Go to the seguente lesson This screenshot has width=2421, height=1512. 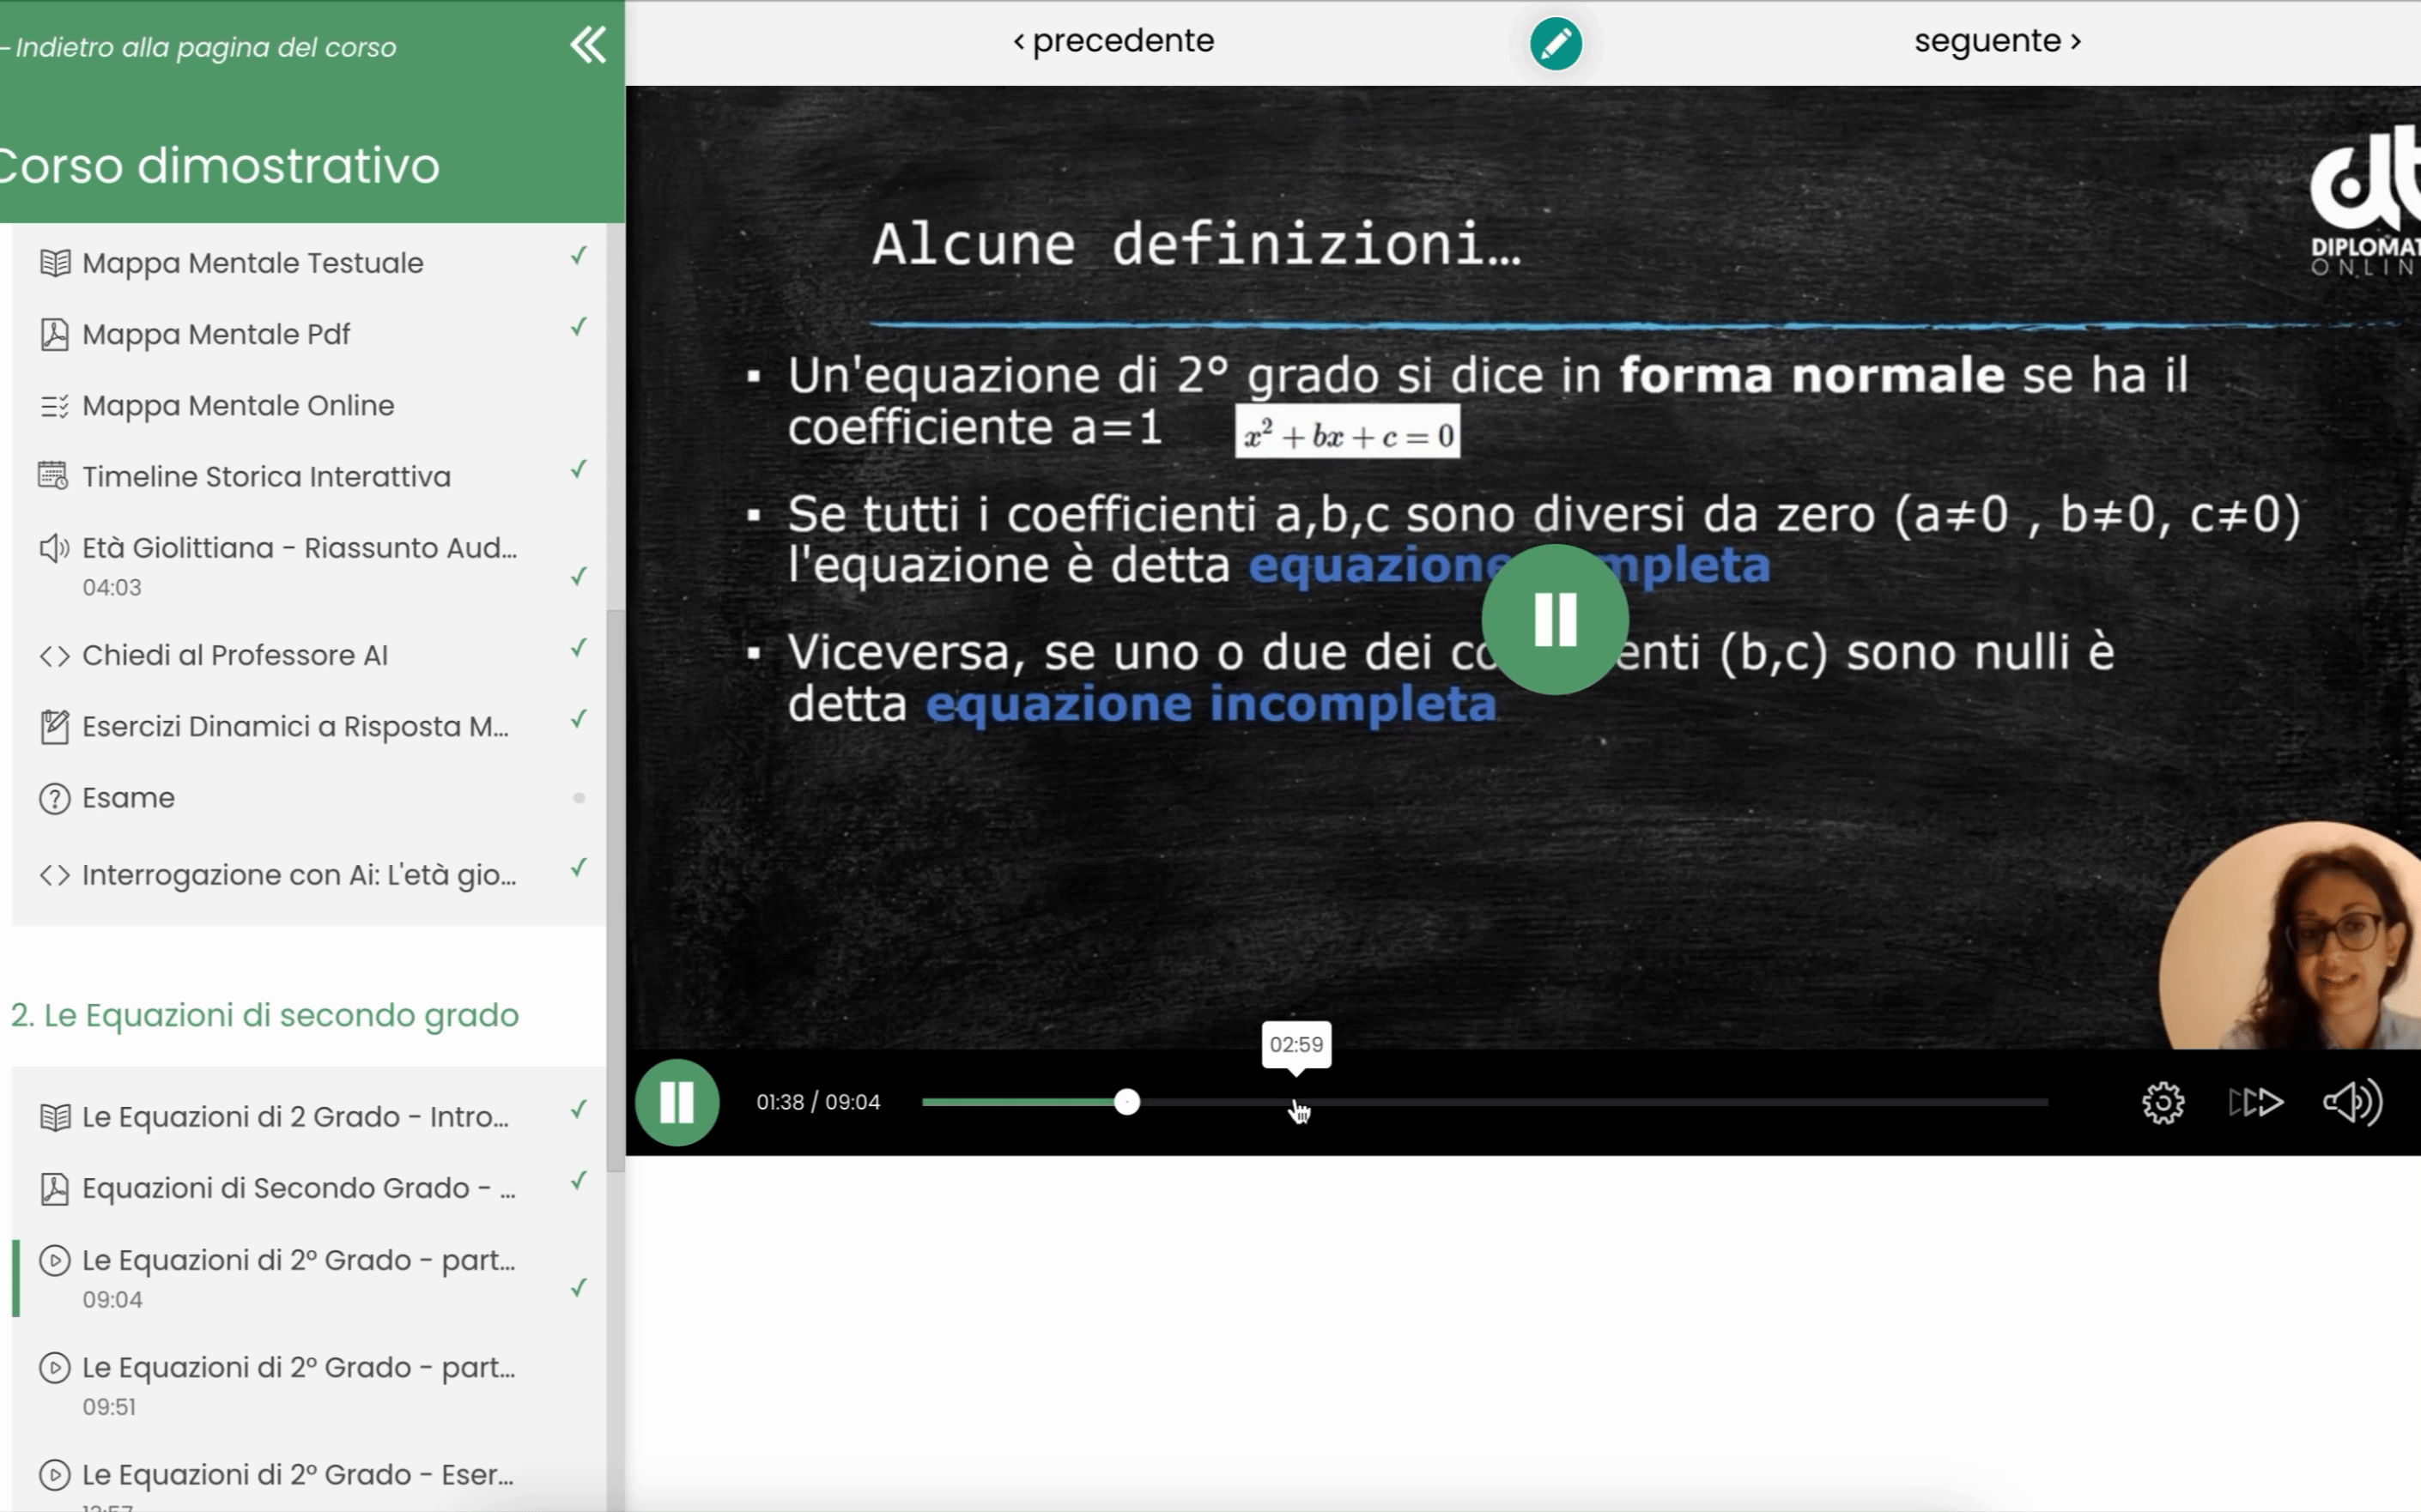[x=1997, y=41]
